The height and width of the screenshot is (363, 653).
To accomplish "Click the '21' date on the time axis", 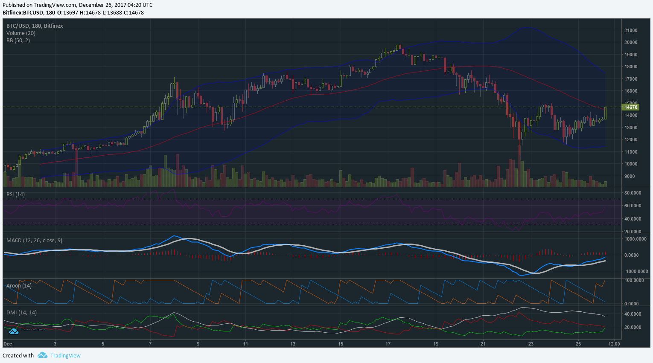I will click(483, 344).
